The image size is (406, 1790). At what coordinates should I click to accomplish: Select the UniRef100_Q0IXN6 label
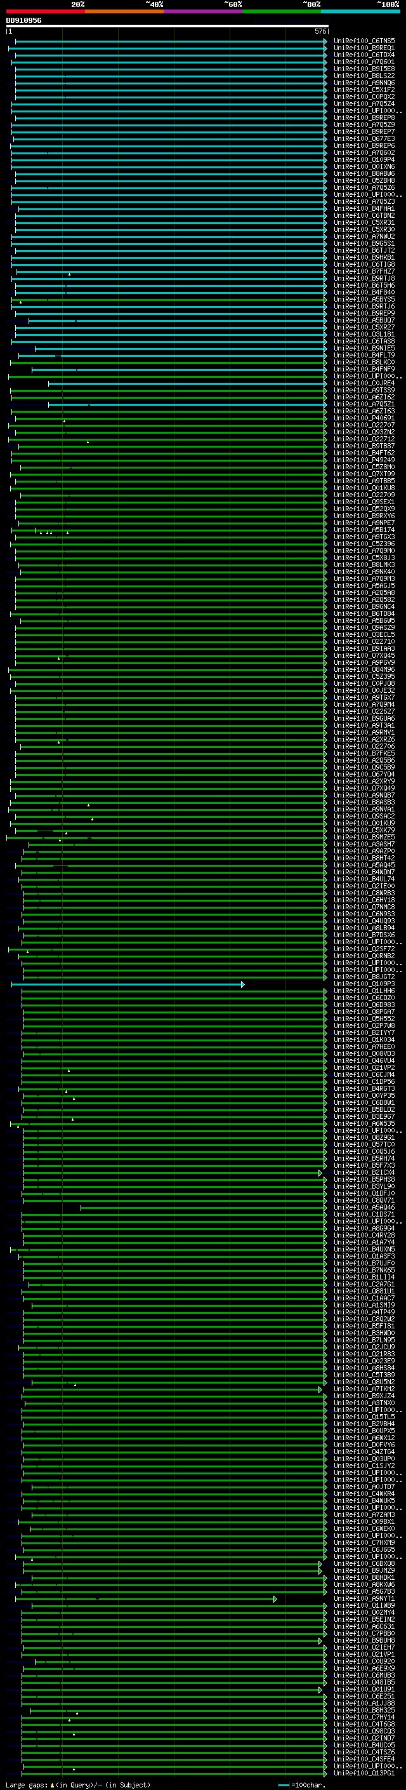pyautogui.click(x=364, y=167)
